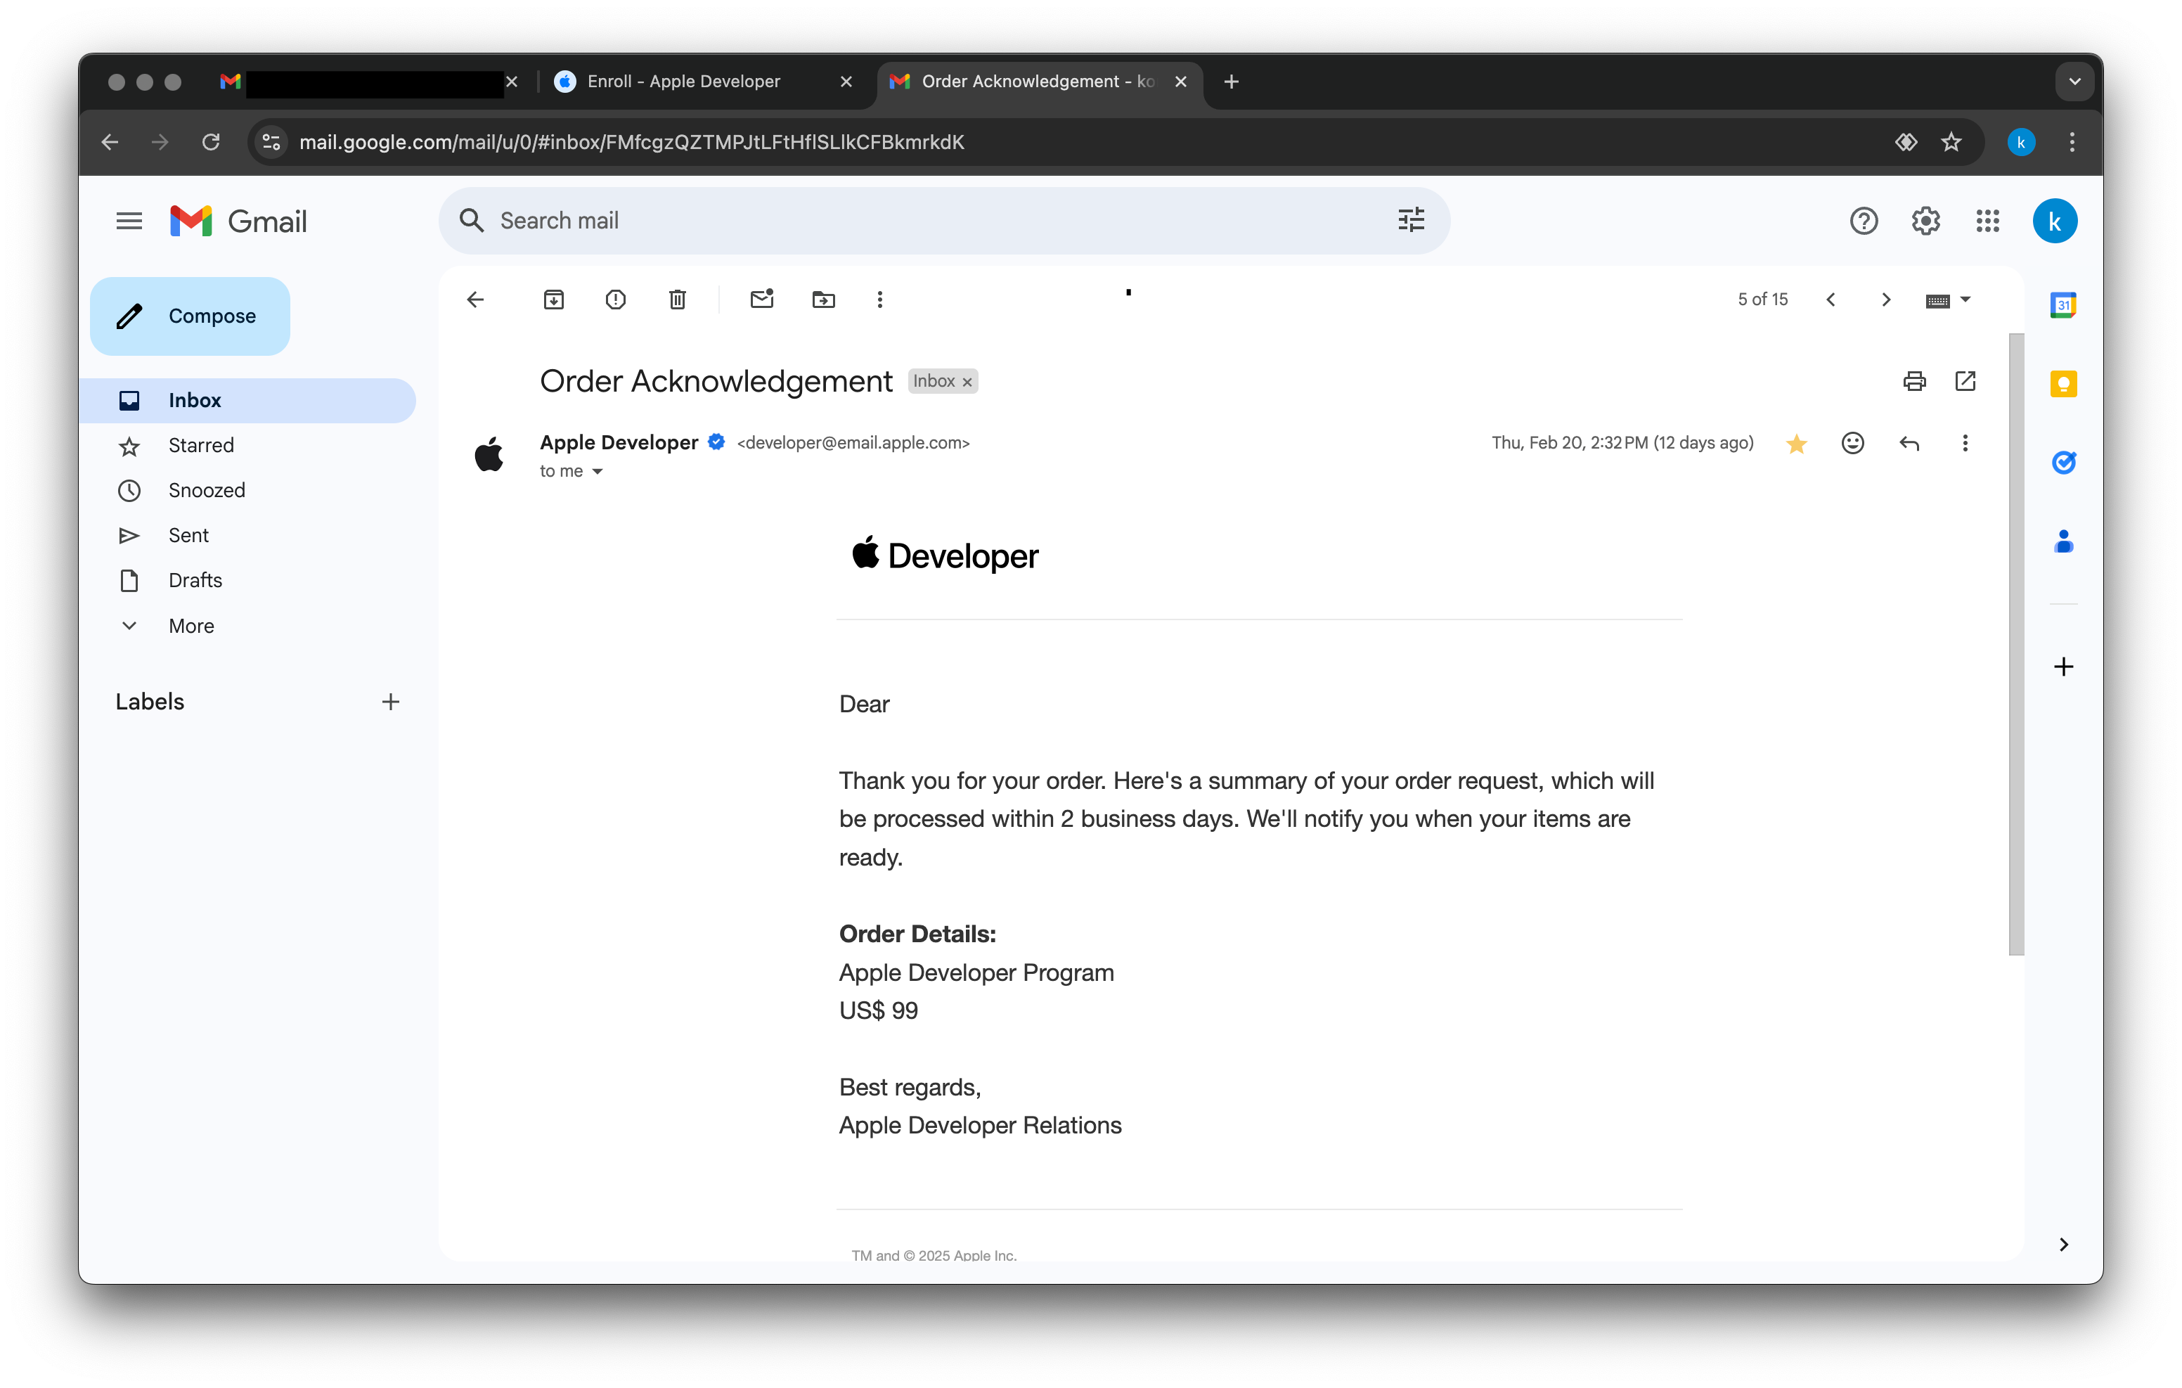Close the Enroll - Apple Developer tab
2182x1388 pixels.
(846, 82)
